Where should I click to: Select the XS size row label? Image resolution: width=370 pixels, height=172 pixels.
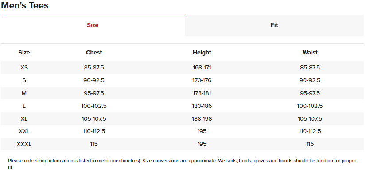(x=24, y=68)
